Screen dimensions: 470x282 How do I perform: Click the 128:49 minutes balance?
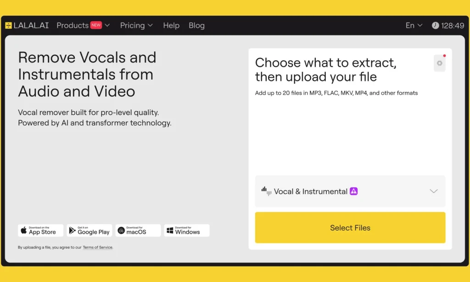pyautogui.click(x=453, y=26)
